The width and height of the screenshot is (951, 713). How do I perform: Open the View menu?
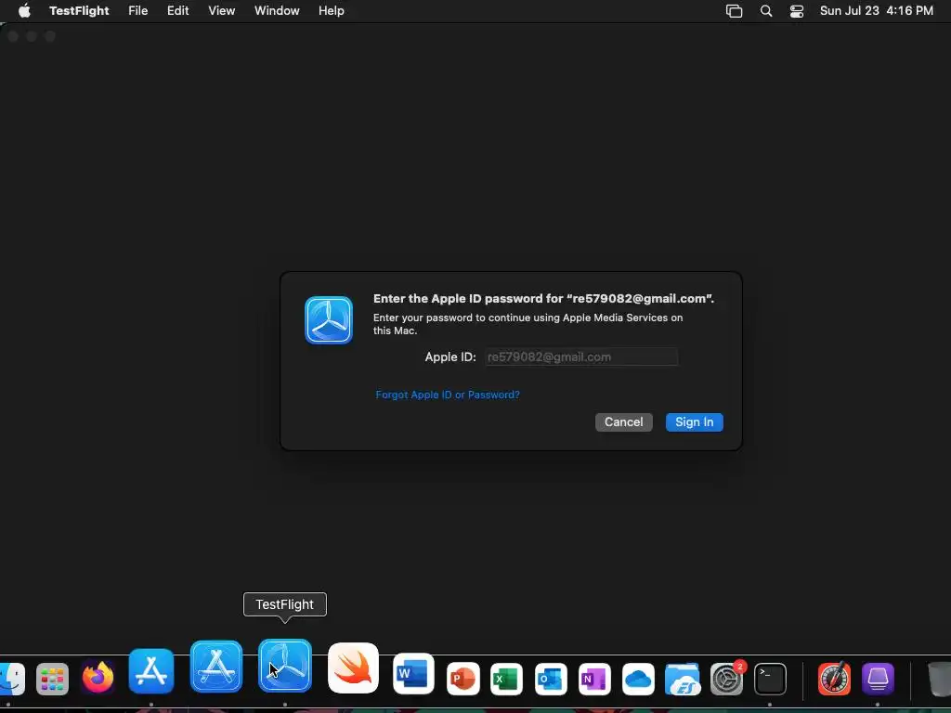(221, 10)
